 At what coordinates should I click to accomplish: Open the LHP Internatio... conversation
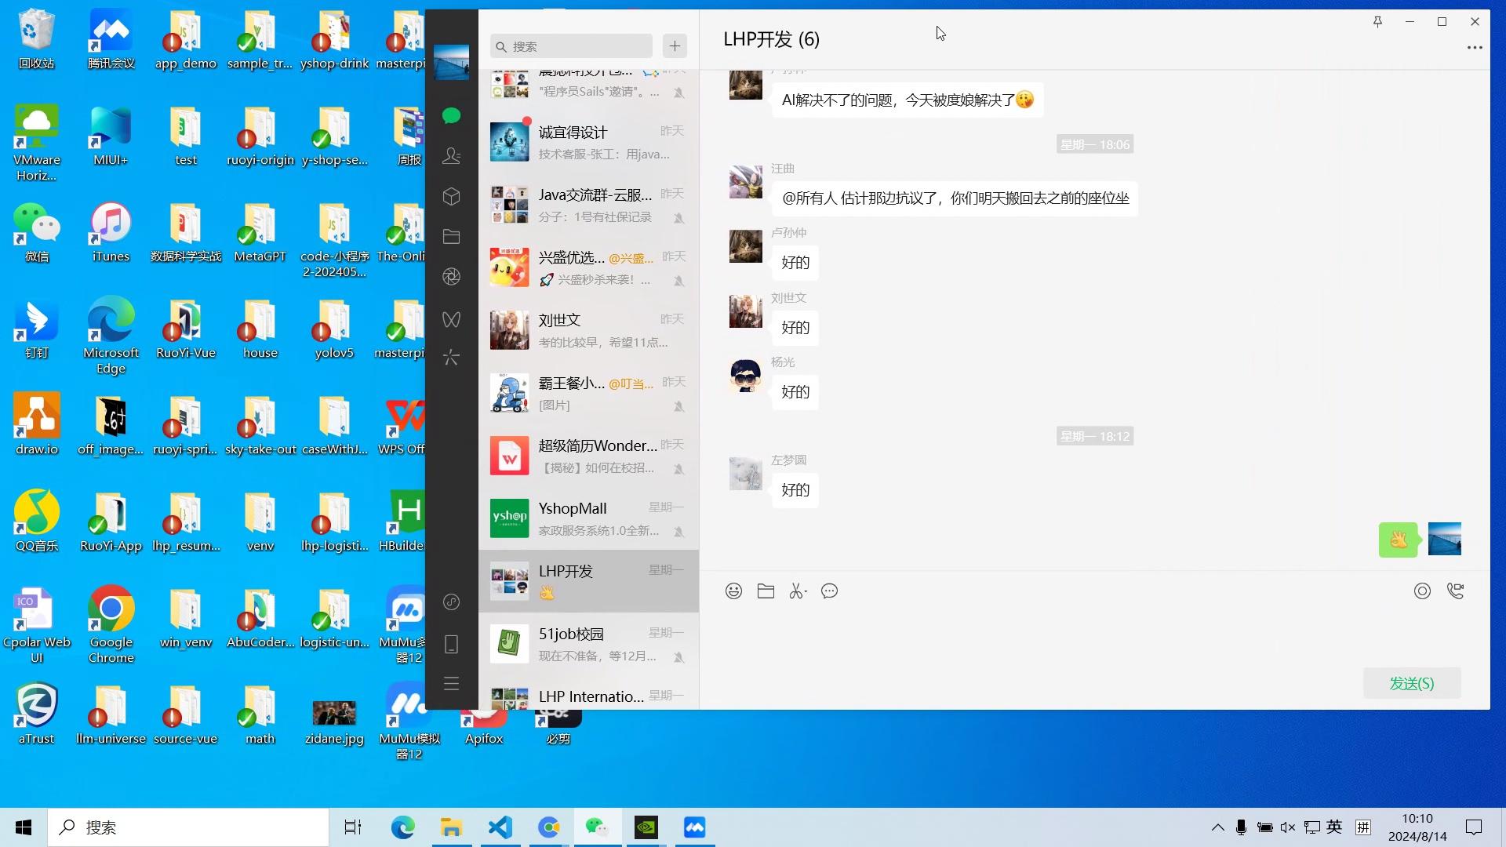(x=588, y=693)
